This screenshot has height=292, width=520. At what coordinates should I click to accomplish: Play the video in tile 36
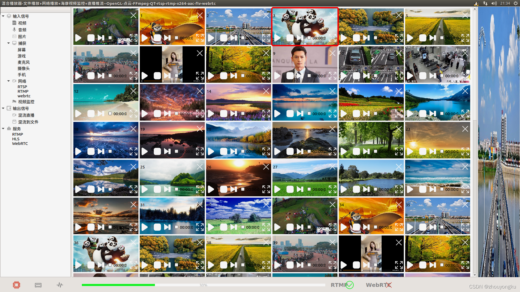[x=78, y=265]
